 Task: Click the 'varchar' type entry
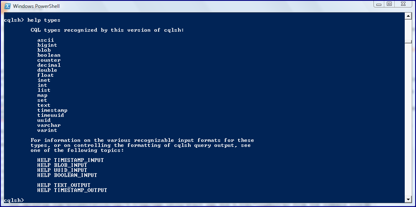pos(49,125)
